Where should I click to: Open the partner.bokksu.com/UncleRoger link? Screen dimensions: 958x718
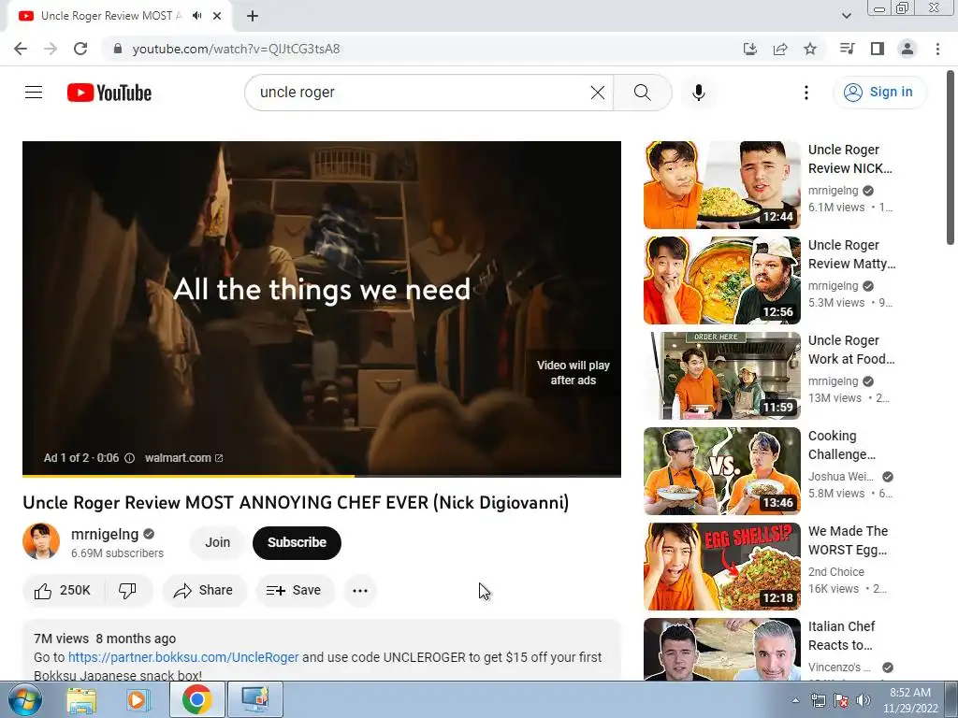tap(183, 657)
